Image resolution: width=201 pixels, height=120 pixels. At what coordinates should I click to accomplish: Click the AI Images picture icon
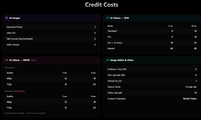pos(7,18)
